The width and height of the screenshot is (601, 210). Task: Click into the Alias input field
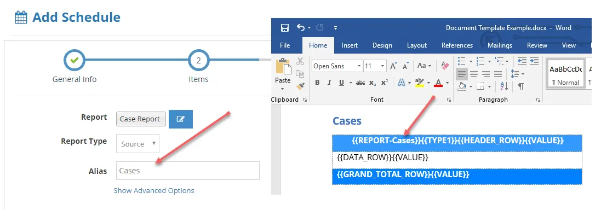coord(188,171)
